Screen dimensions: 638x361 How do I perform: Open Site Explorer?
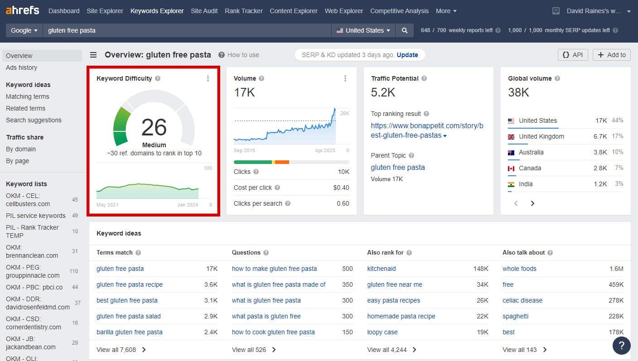pos(105,11)
